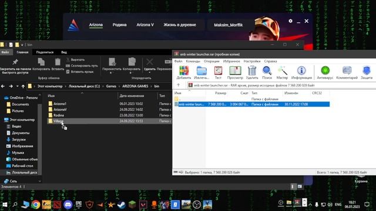Open Загрузки in navigation pane

pos(19,139)
